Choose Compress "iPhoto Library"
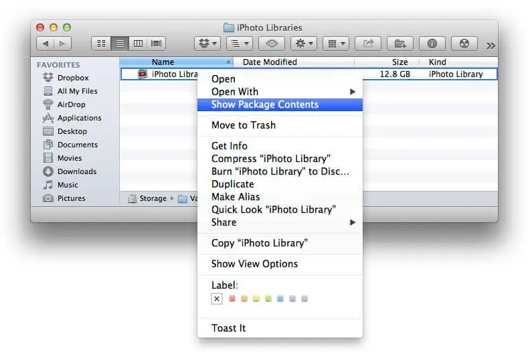 coord(280,159)
